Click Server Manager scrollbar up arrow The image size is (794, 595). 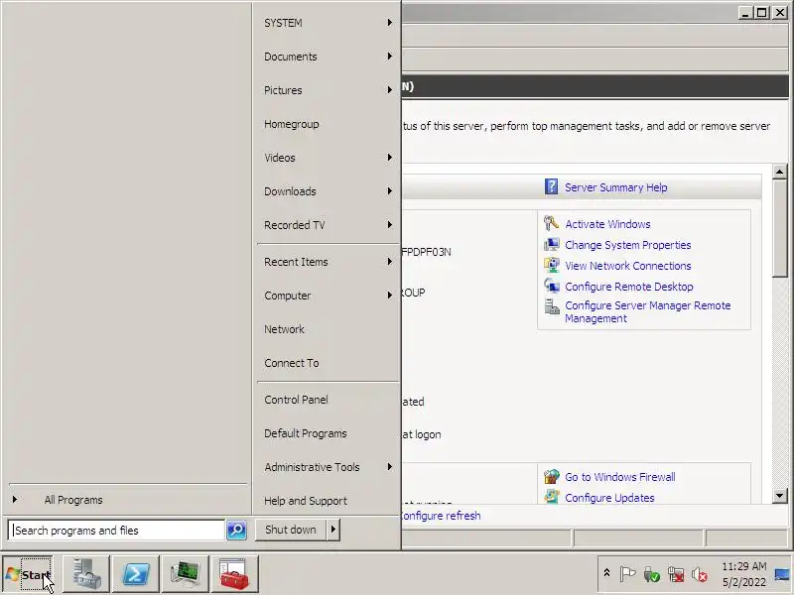[x=780, y=172]
